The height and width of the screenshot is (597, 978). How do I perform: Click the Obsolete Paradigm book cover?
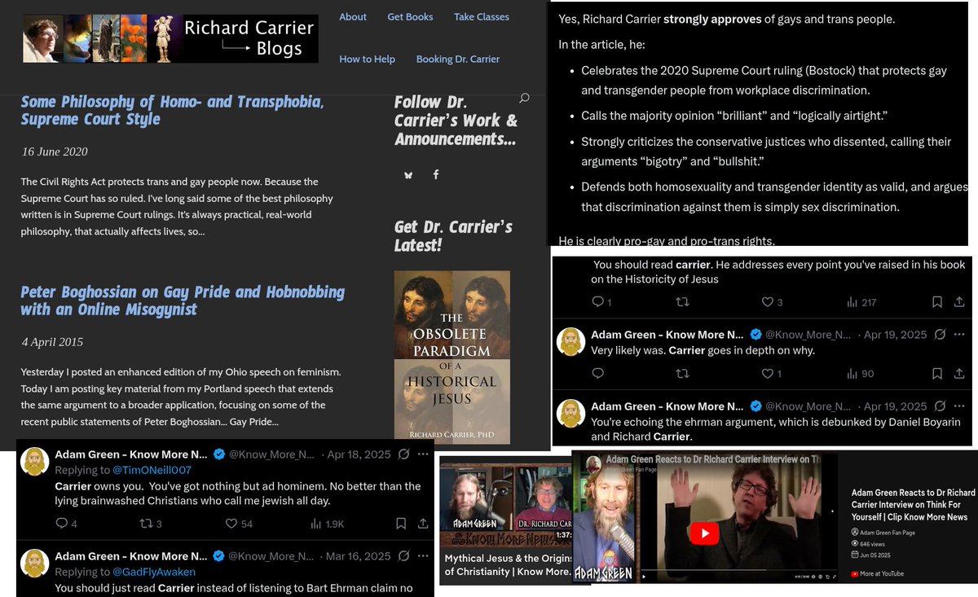pyautogui.click(x=452, y=357)
